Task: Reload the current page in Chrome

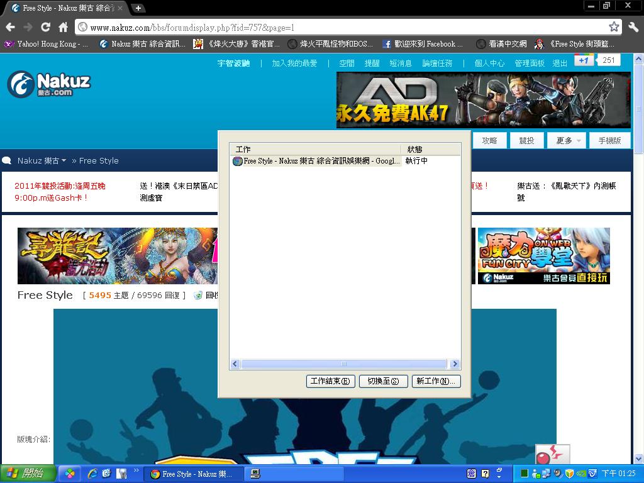Action: 45,28
